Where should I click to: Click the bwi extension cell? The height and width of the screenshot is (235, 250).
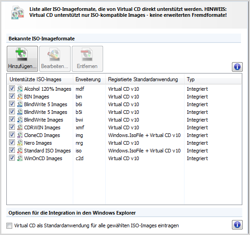pos(79,120)
